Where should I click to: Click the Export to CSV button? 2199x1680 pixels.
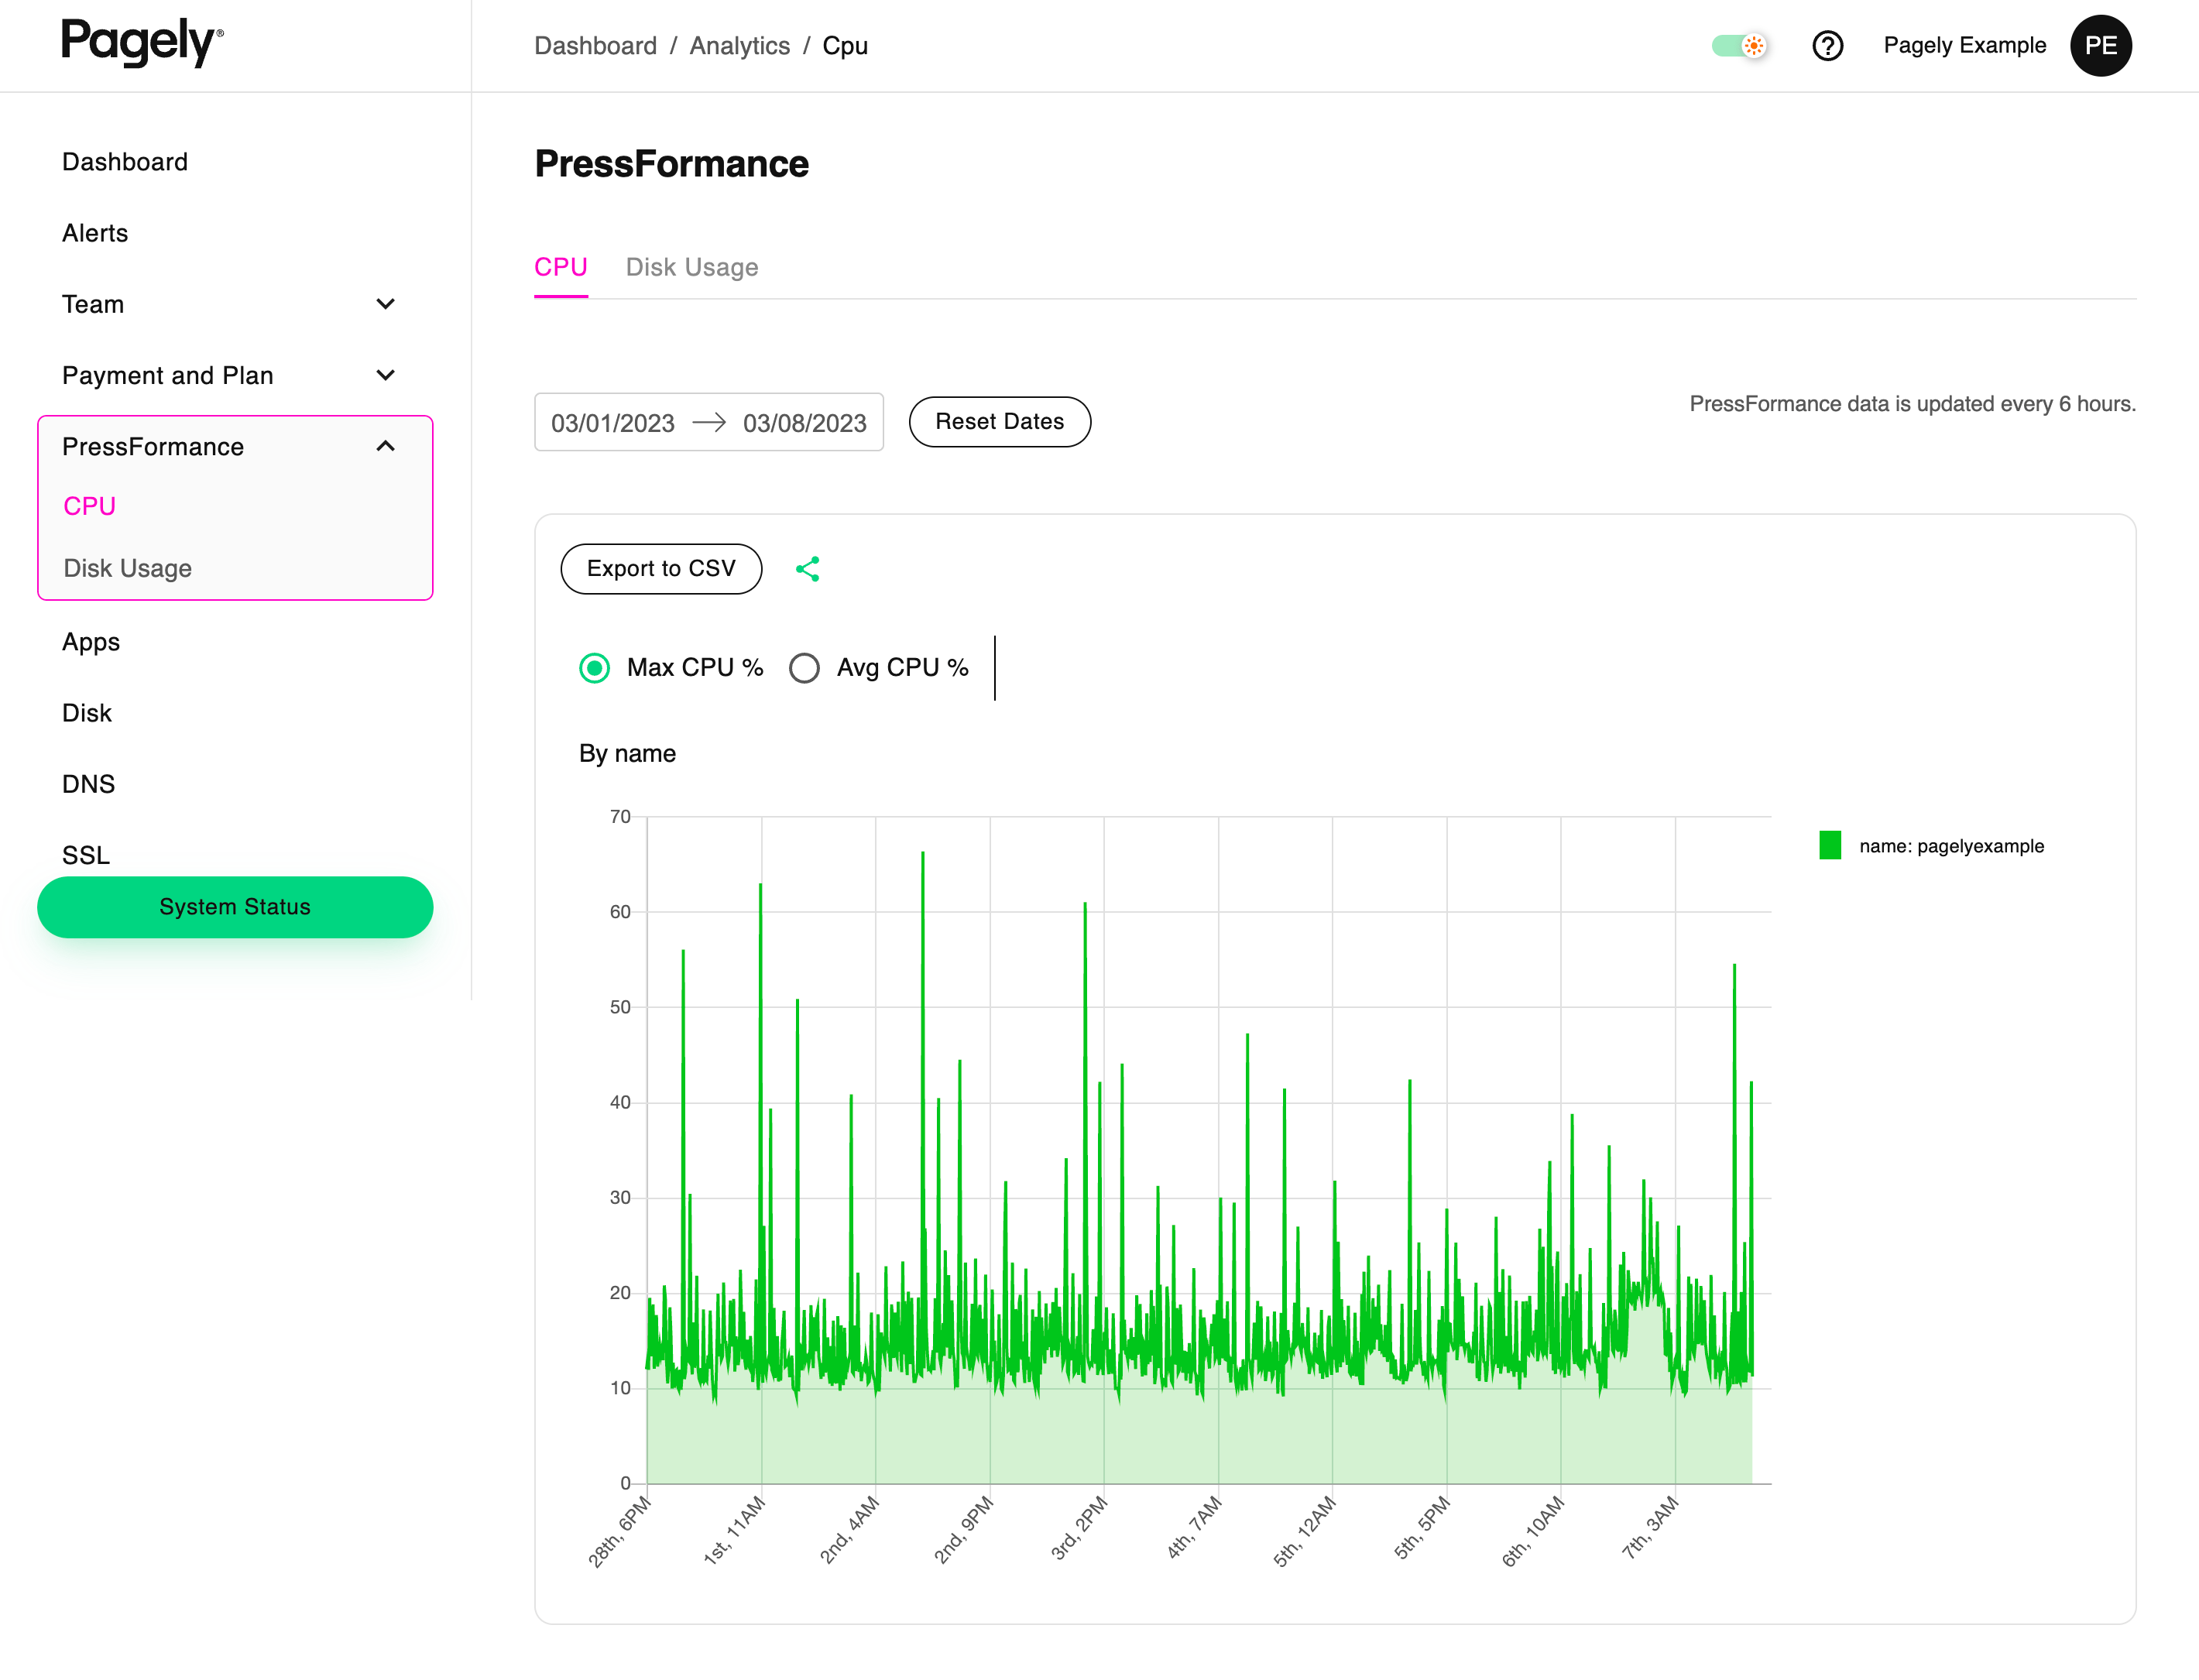click(661, 569)
